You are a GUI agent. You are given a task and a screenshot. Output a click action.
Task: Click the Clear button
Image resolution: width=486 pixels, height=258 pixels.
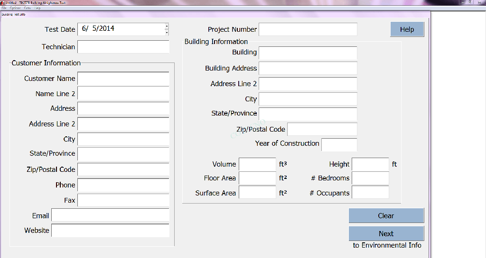386,215
